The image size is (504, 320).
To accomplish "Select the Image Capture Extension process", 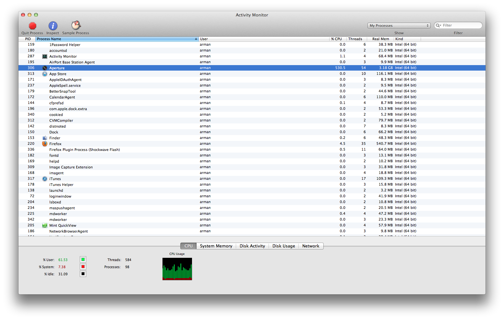I will tap(252, 167).
